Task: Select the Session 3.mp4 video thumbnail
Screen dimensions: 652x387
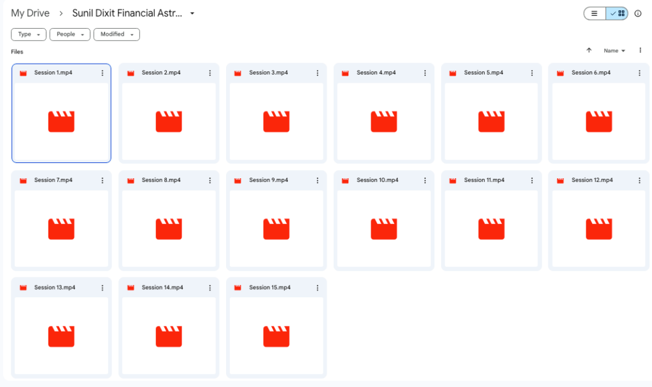Action: [x=276, y=122]
